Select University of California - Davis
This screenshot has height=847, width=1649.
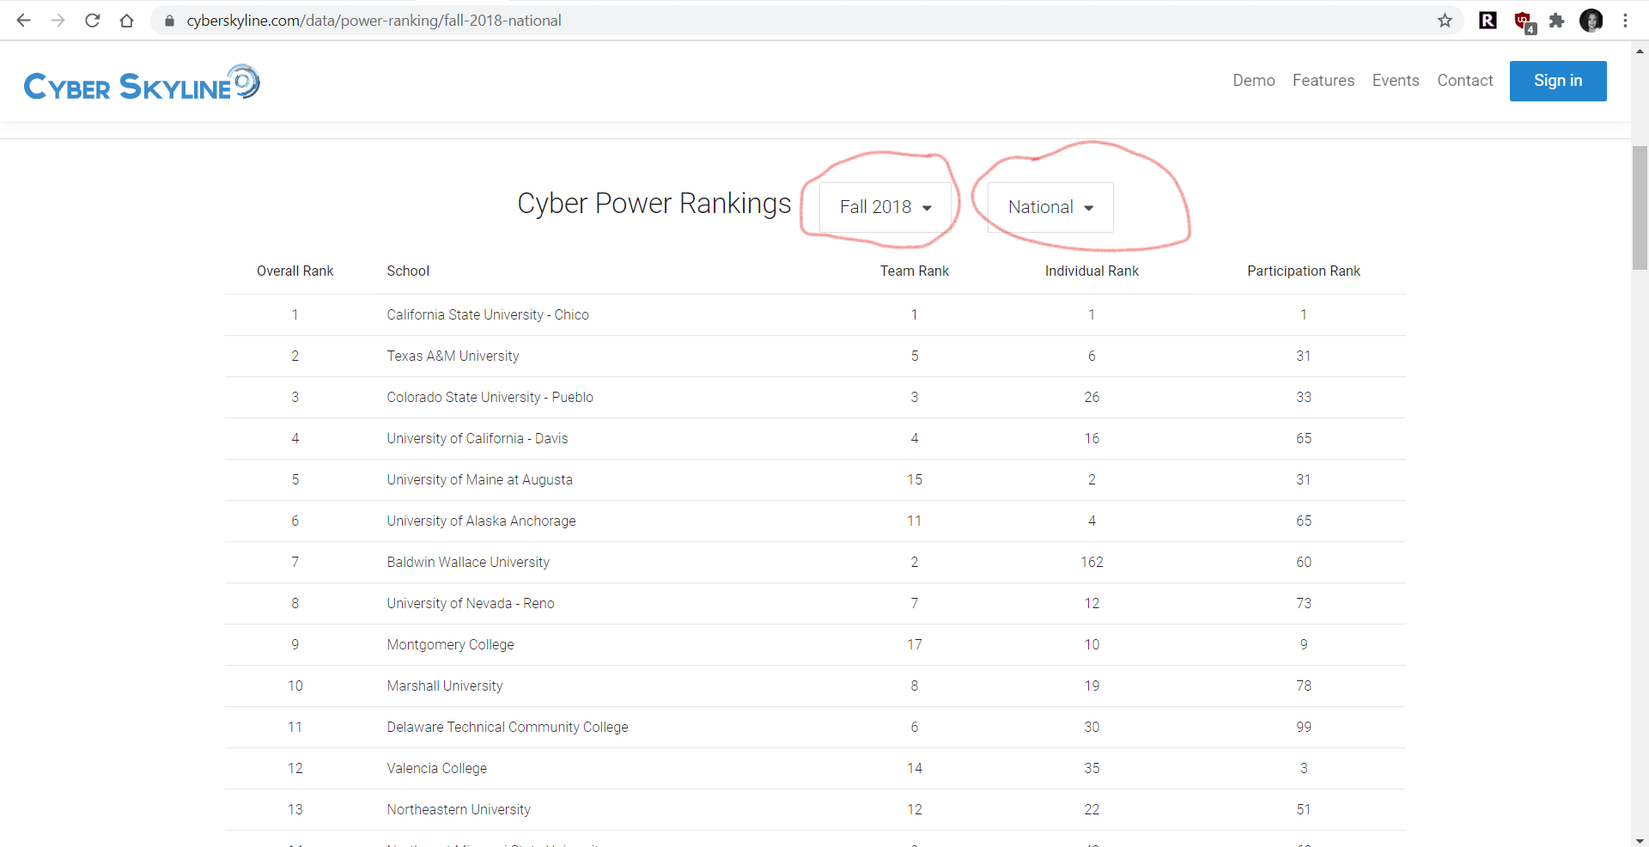tap(478, 438)
